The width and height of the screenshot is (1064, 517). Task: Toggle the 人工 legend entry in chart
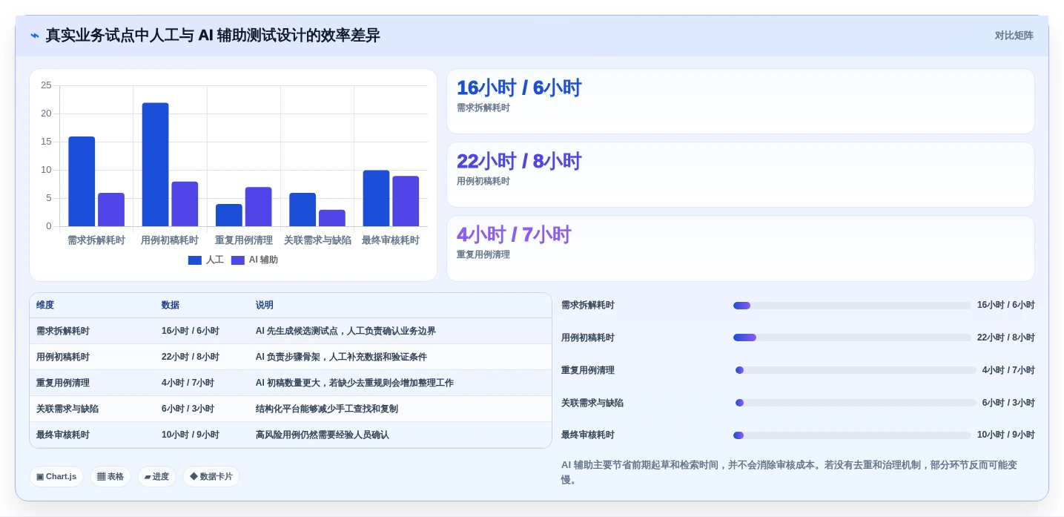[x=206, y=260]
